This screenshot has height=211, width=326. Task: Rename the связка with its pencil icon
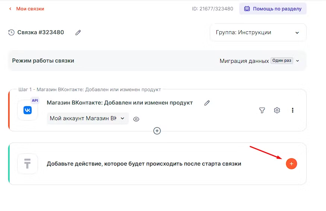78,33
